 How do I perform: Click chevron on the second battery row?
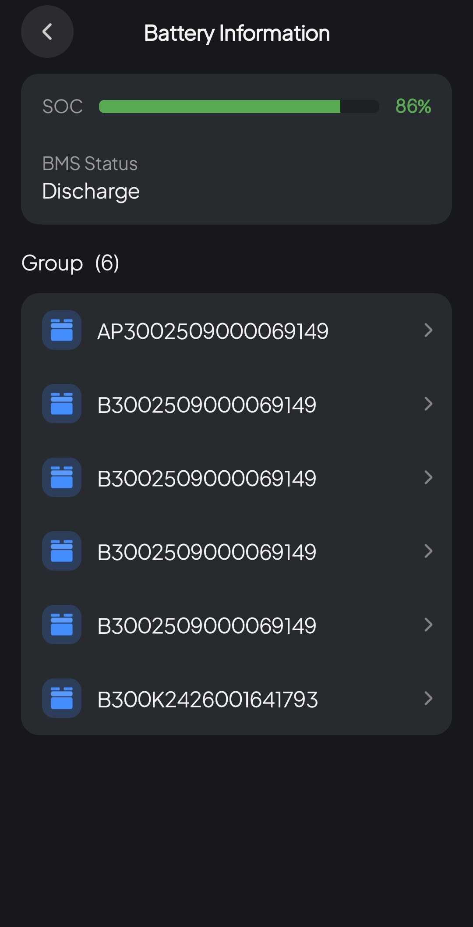point(428,404)
